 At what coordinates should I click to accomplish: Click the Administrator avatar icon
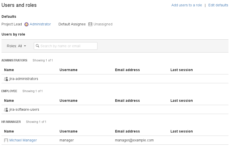[x=26, y=24]
